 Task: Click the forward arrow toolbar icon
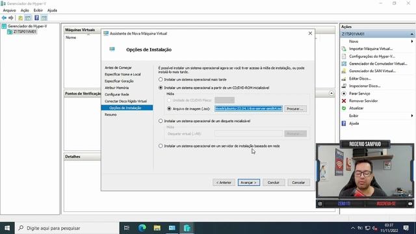point(11,18)
